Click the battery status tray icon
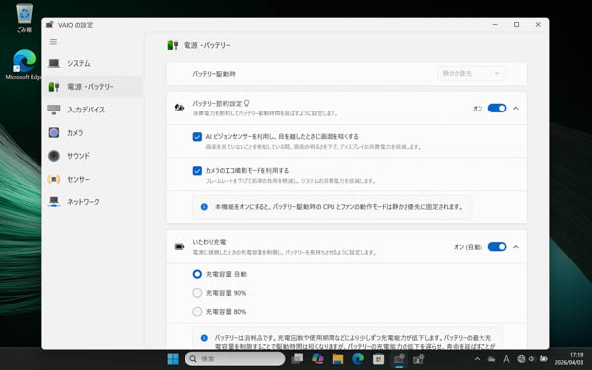 pos(544,359)
